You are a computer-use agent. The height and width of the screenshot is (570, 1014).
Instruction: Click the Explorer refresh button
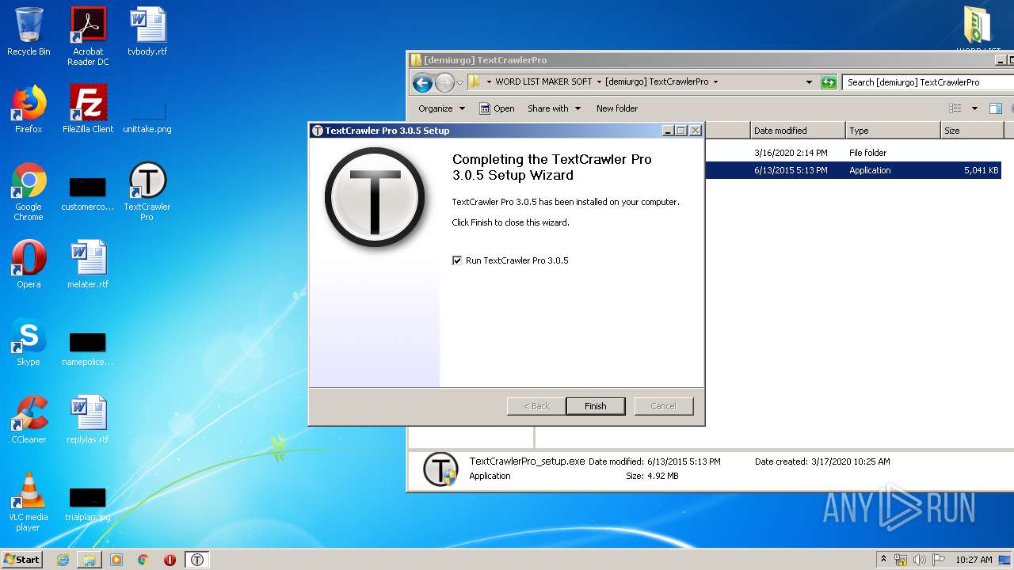829,82
